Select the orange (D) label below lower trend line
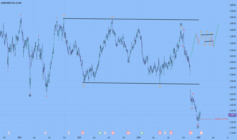Viewport: 237px width, 140px height. (160, 87)
